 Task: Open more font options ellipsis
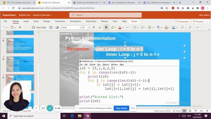(x=127, y=27)
